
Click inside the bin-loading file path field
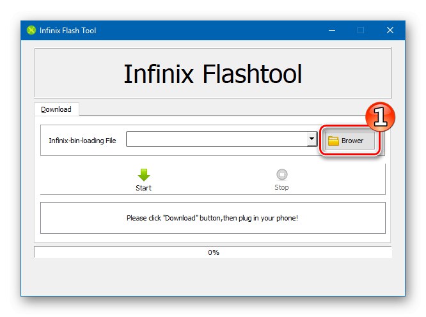click(217, 139)
